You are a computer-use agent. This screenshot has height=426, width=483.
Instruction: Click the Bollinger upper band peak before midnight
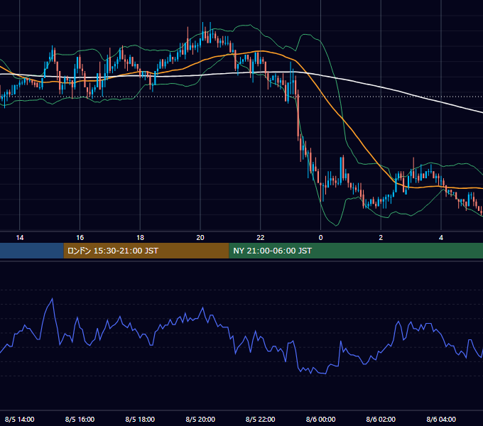305,35
